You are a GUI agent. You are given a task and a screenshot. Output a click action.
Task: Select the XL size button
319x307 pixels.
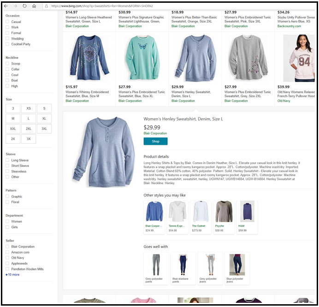tap(44, 118)
